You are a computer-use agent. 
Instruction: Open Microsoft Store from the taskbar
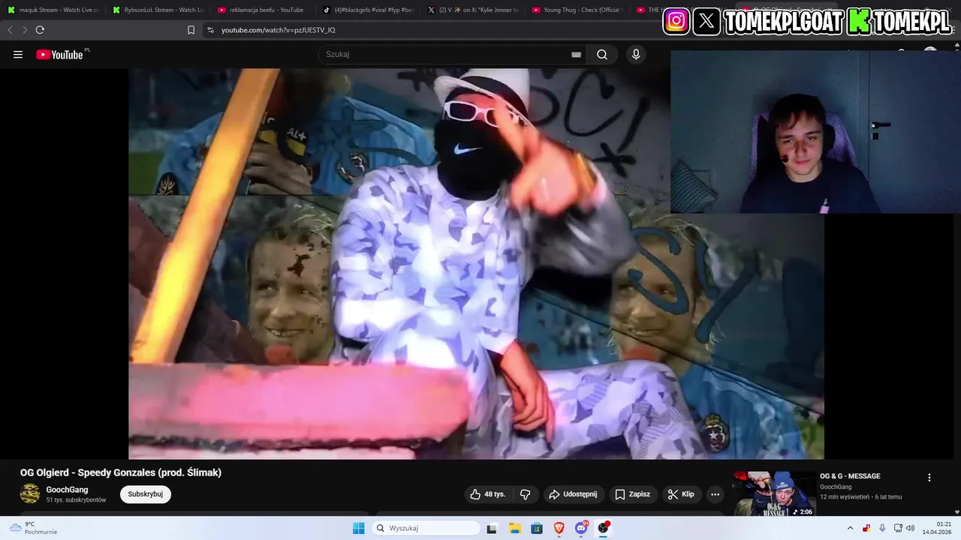pos(537,528)
